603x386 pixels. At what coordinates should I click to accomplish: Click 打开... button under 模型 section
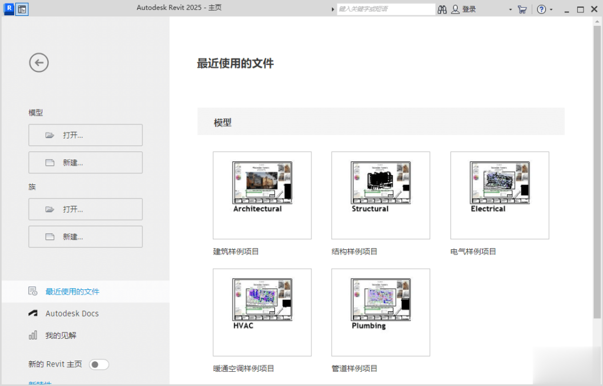(x=85, y=135)
